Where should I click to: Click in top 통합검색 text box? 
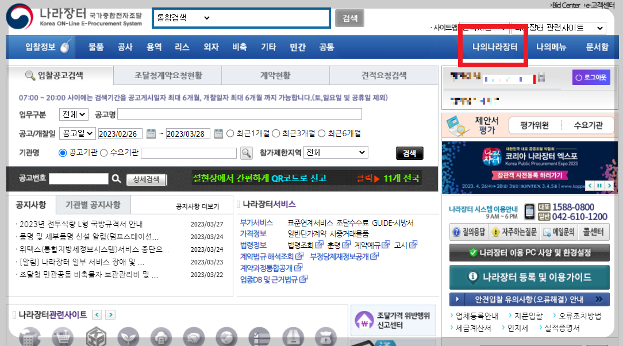270,18
